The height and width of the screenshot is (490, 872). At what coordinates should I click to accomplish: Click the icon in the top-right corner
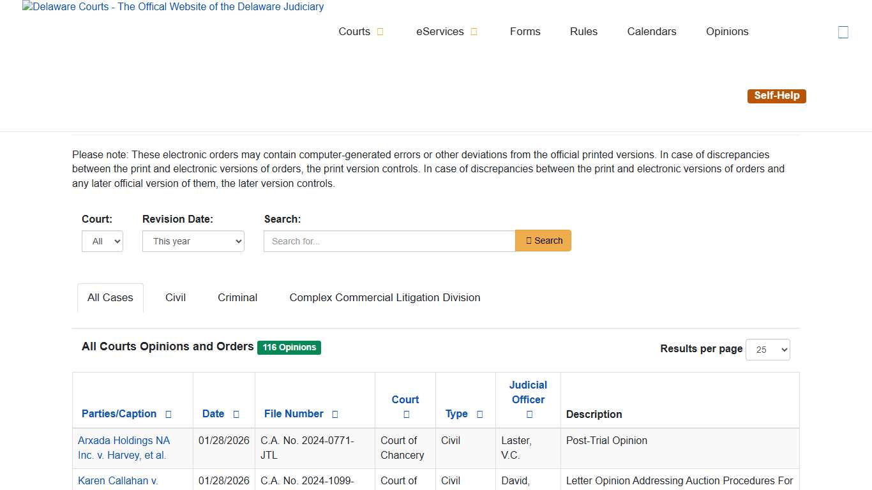(843, 32)
